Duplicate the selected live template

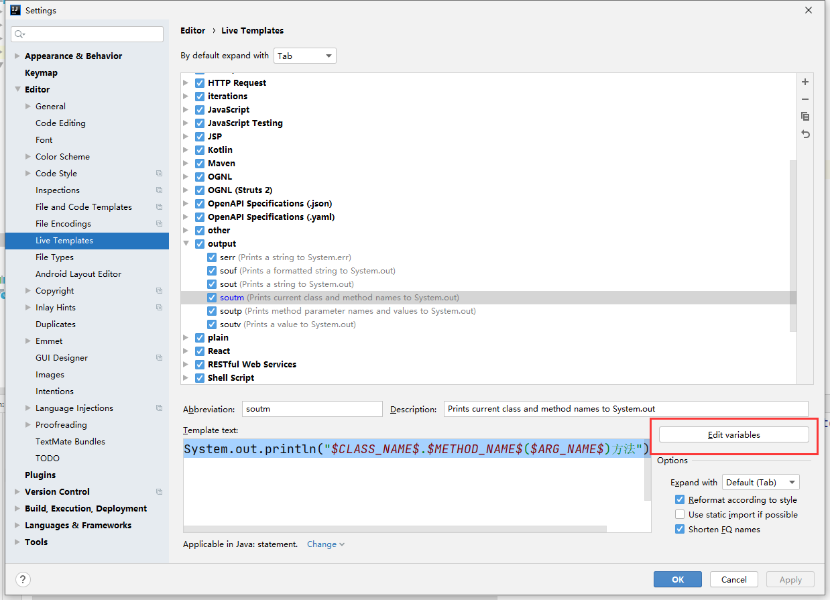pos(805,117)
